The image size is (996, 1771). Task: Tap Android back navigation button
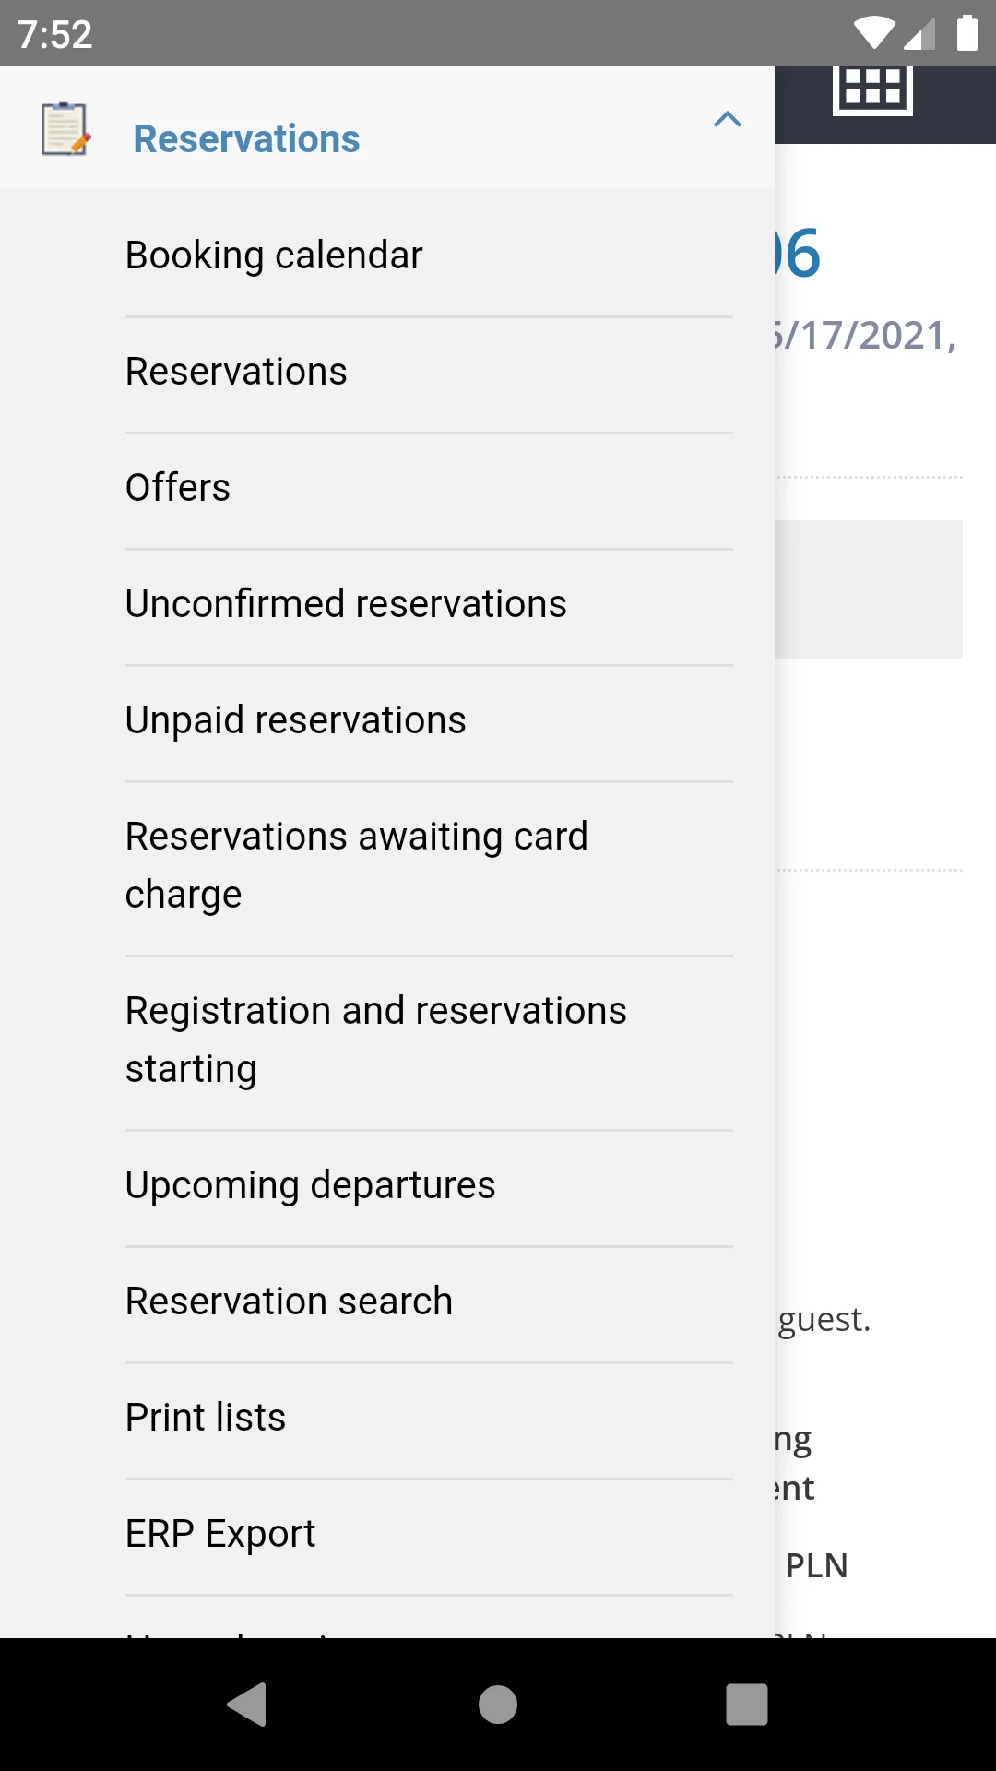(x=247, y=1704)
